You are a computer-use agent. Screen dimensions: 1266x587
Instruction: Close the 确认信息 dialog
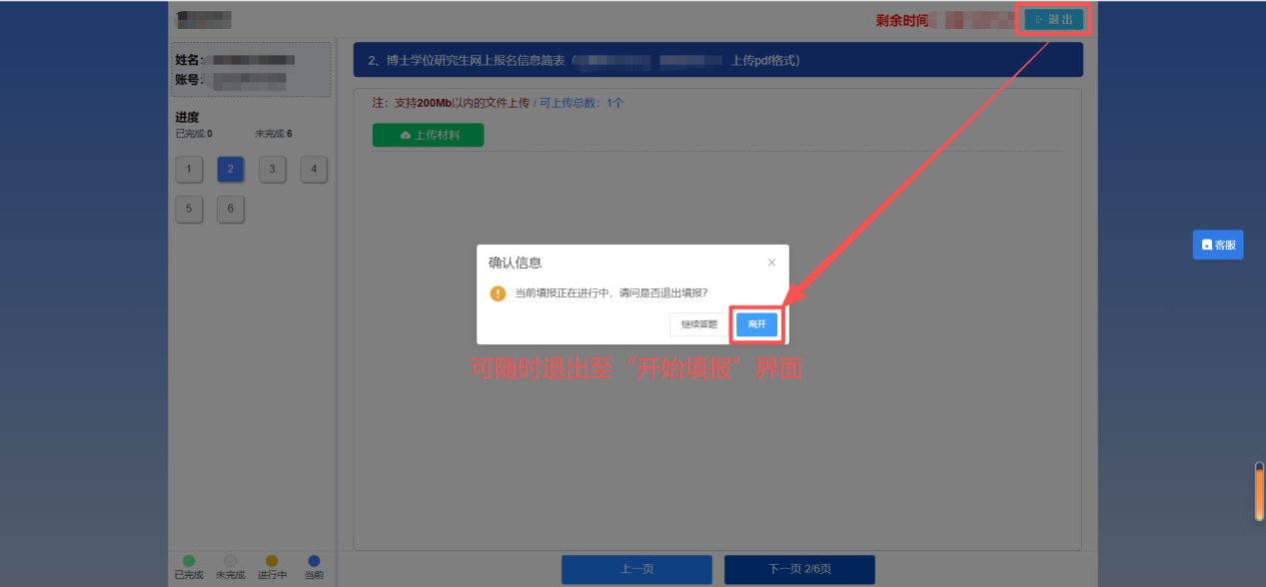click(x=771, y=262)
